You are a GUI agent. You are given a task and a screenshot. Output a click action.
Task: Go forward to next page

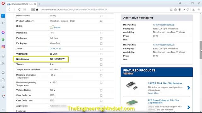tap(14, 10)
